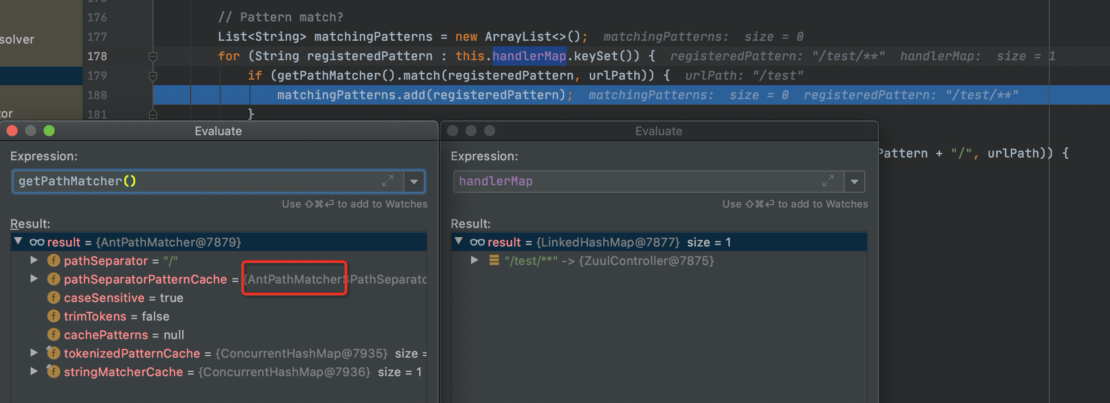Image resolution: width=1110 pixels, height=403 pixels.
Task: Open the handlerMap expression history dropdown
Action: [855, 182]
